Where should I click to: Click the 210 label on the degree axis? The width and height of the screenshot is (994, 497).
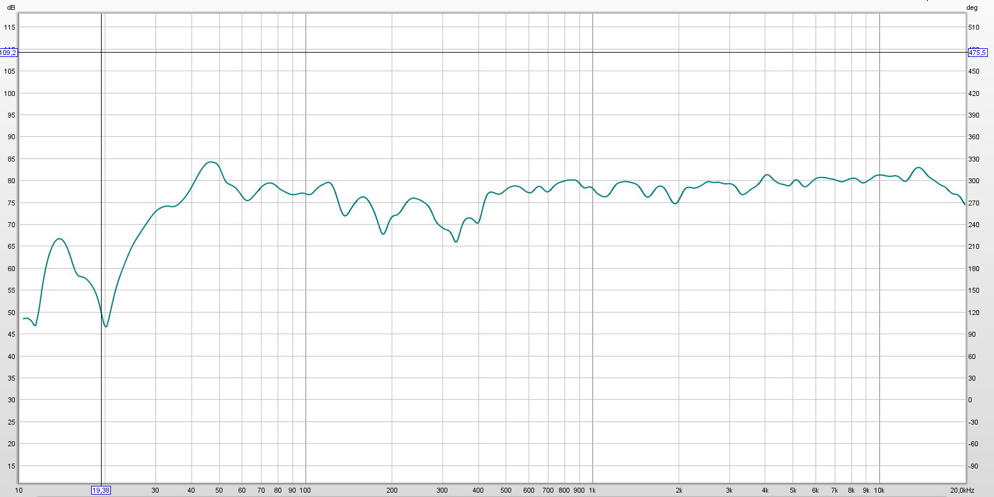click(x=974, y=246)
